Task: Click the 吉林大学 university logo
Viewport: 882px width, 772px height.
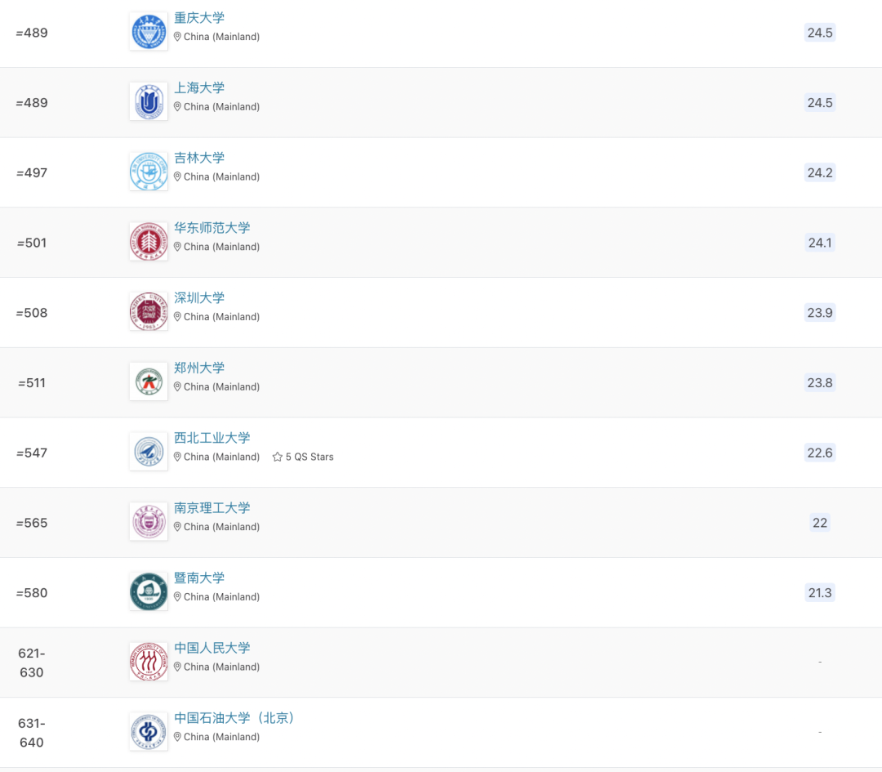Action: pyautogui.click(x=149, y=172)
